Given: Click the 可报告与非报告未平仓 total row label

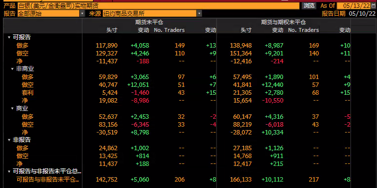Looking at the screenshot, I should click(x=48, y=180).
